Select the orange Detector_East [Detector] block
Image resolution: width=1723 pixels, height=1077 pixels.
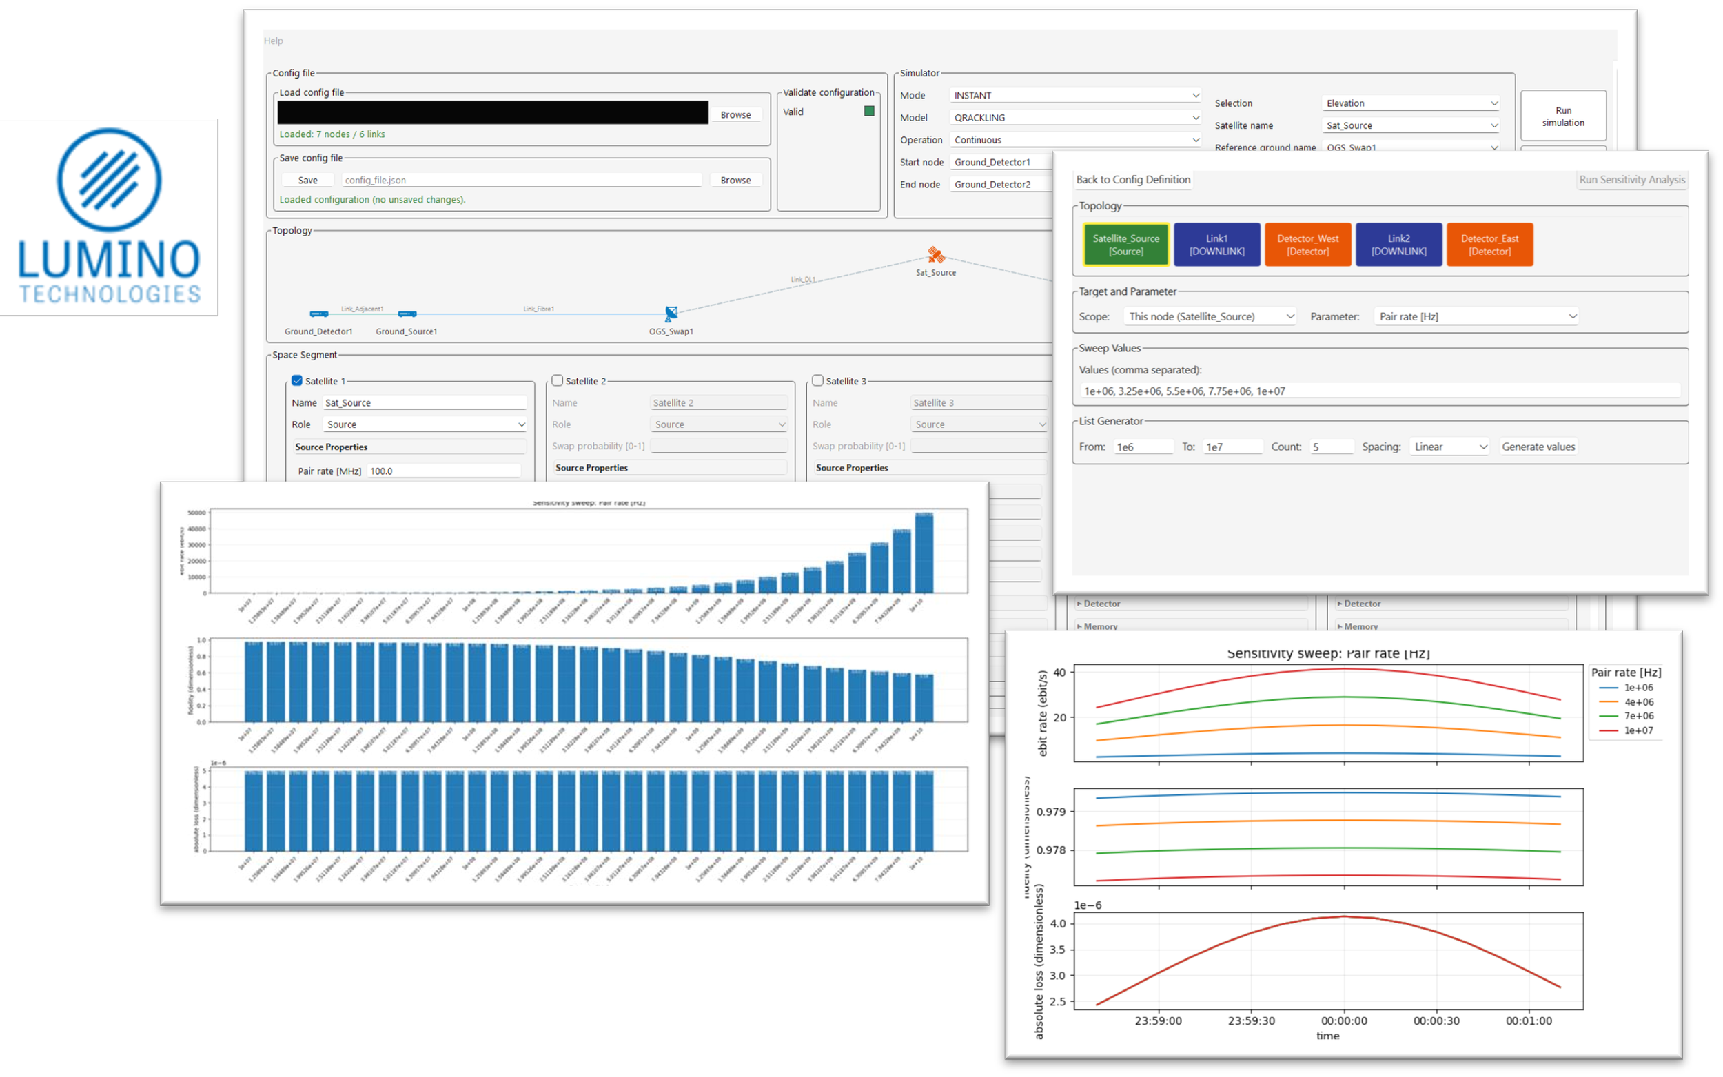[1490, 245]
